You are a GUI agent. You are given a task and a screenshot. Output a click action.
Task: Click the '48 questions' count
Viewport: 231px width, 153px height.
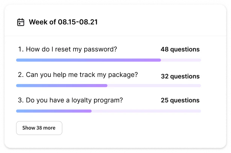click(180, 49)
